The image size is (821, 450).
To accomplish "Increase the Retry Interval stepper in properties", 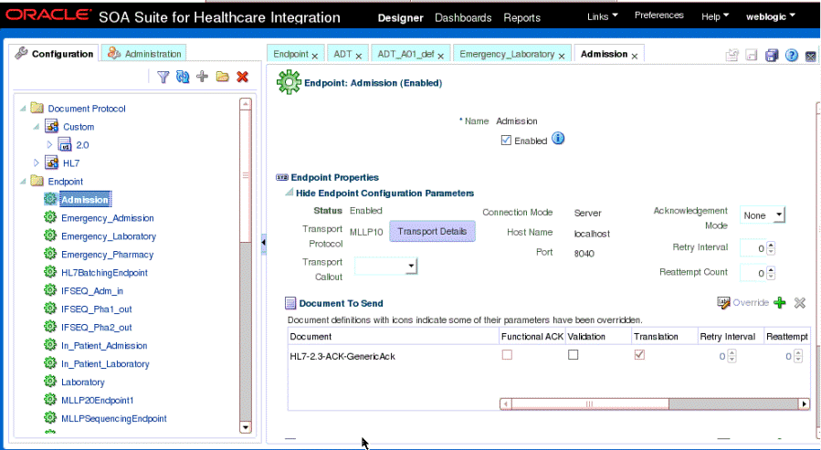I will click(770, 245).
